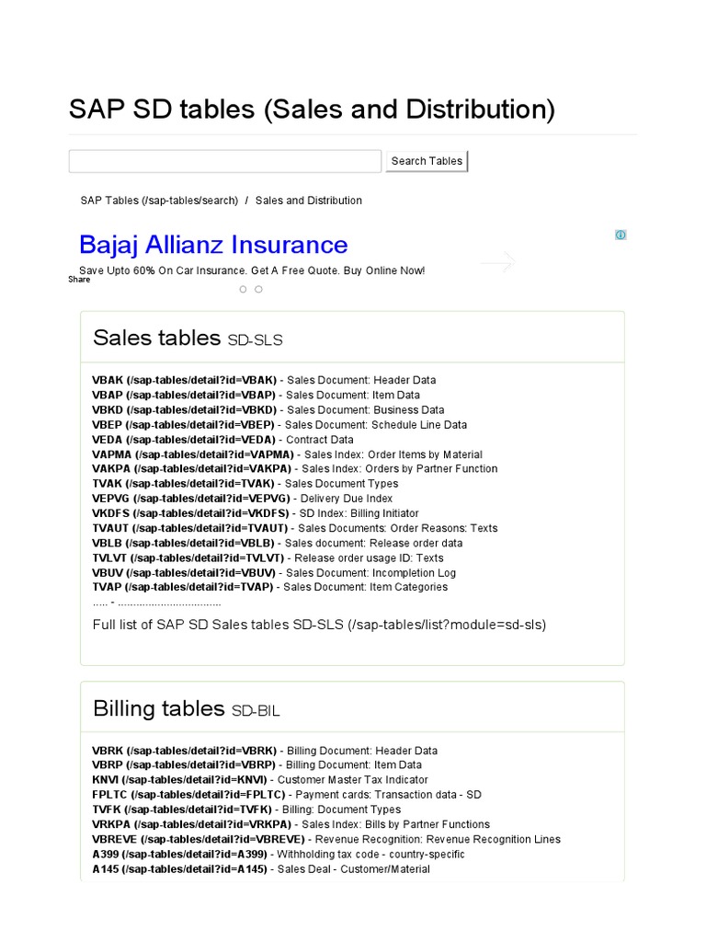Screen dimensions: 706x942
Task: Open the VEDA contract data link
Action: pyautogui.click(x=184, y=440)
